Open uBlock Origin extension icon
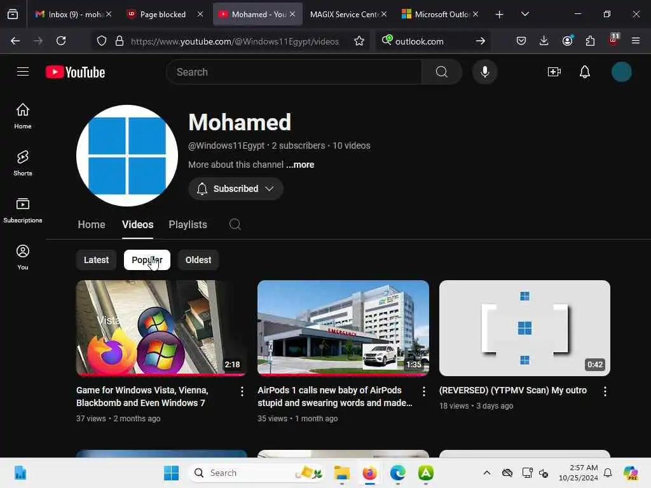Screen dimensions: 651x488 (613, 40)
